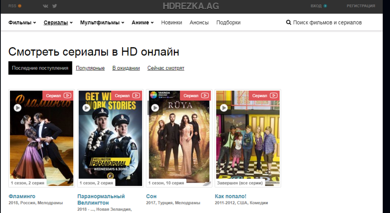
Task: Play the Rüya trailer button
Action: point(155,108)
